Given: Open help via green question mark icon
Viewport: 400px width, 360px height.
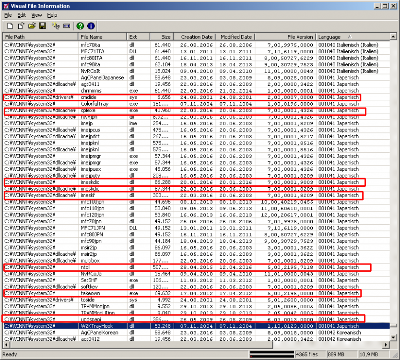Looking at the screenshot, I should (x=80, y=26).
